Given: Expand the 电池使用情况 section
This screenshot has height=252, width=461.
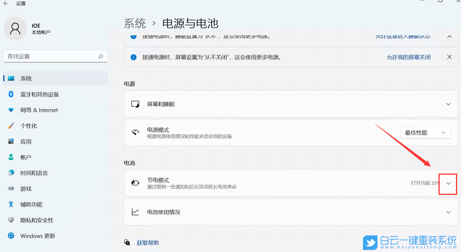Looking at the screenshot, I should [x=448, y=212].
